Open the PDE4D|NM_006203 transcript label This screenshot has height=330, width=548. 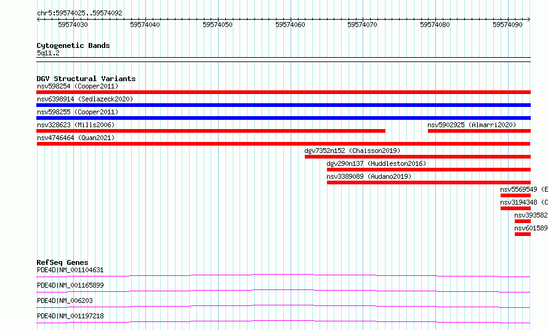tap(65, 301)
